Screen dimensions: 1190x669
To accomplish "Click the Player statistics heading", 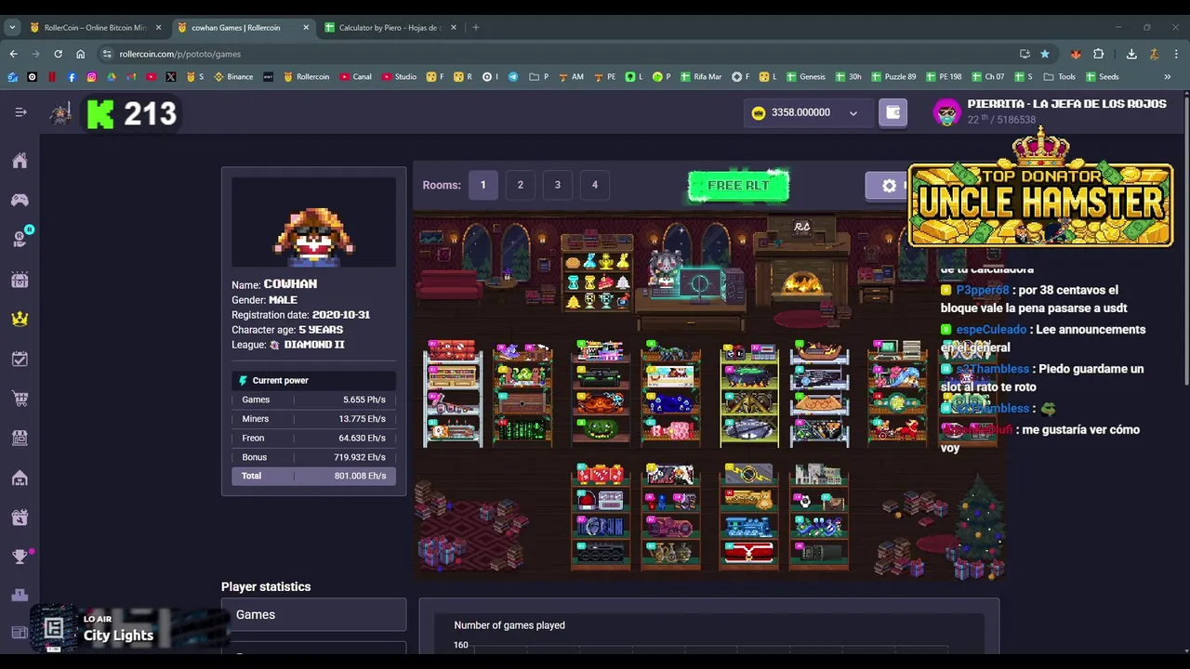I will click(x=266, y=586).
